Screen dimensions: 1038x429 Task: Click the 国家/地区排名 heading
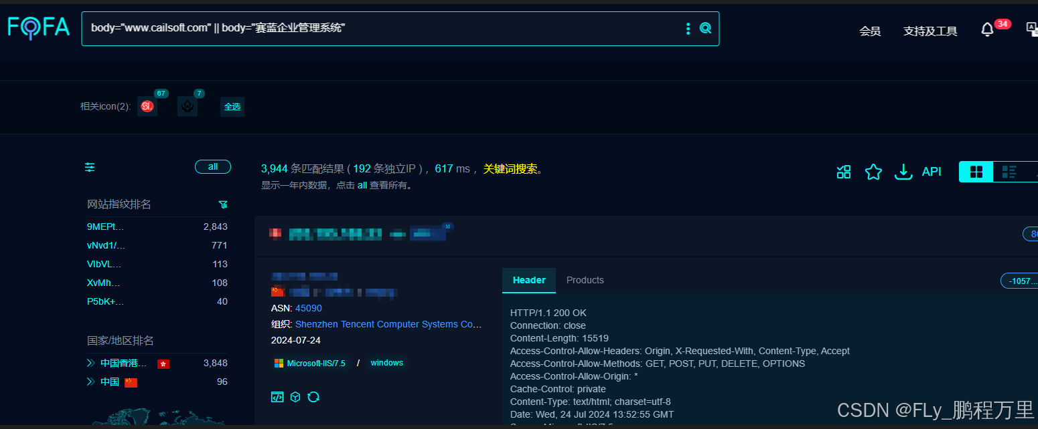(121, 340)
